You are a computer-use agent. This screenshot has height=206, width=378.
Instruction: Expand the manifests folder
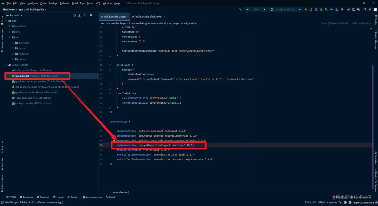point(10,26)
